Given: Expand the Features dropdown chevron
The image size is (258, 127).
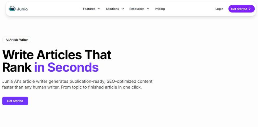Looking at the screenshot, I should 99,9.
